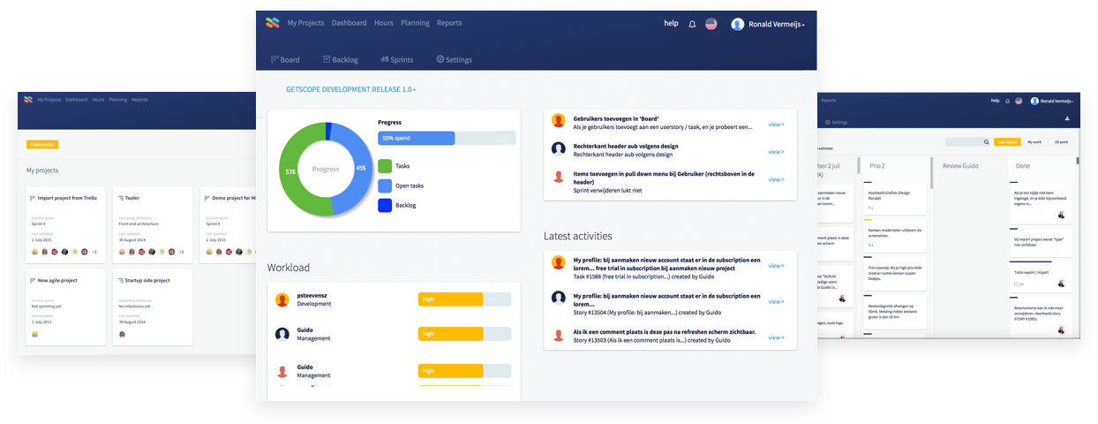Click the light blue Open tasks legend swatch
The image size is (1098, 424).
point(385,185)
